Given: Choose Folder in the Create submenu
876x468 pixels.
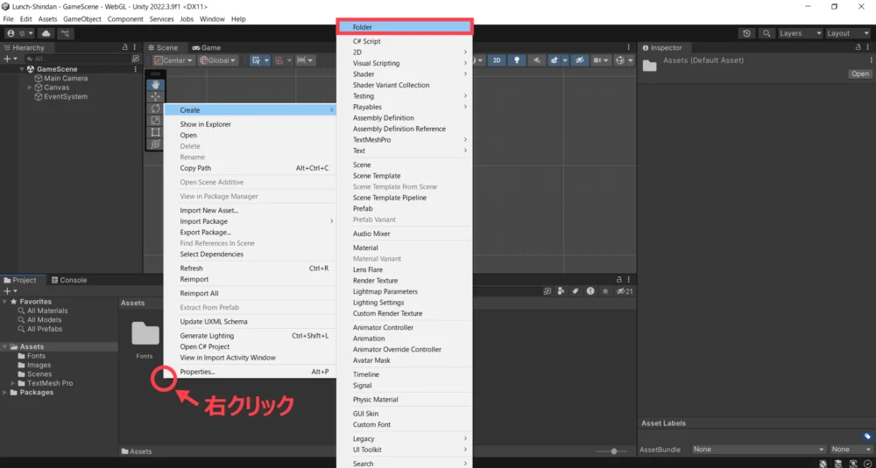Looking at the screenshot, I should point(405,27).
